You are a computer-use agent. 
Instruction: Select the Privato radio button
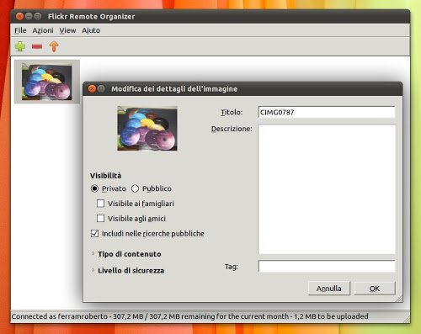94,188
